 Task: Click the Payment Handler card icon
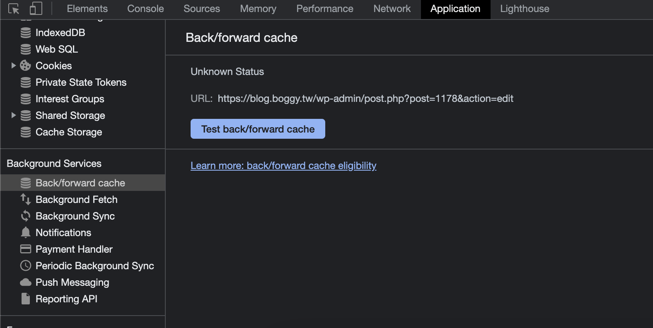click(26, 249)
